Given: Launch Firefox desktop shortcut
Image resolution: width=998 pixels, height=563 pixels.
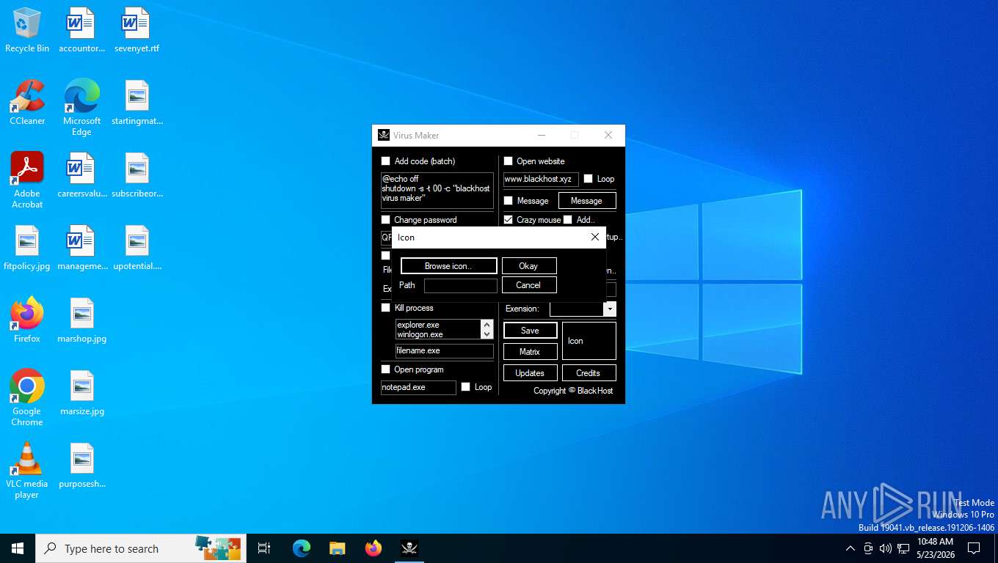Looking at the screenshot, I should click(x=27, y=320).
